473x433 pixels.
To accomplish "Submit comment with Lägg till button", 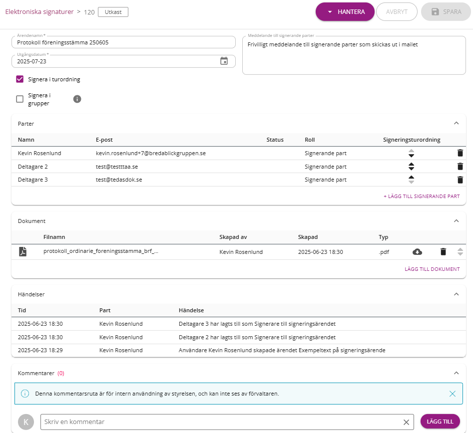I will point(440,422).
